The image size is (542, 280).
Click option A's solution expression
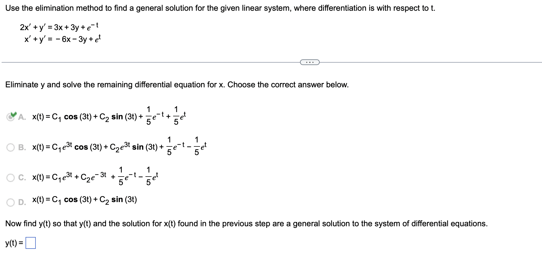click(108, 117)
